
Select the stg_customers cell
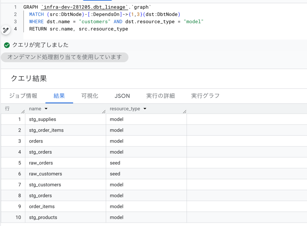65,185
